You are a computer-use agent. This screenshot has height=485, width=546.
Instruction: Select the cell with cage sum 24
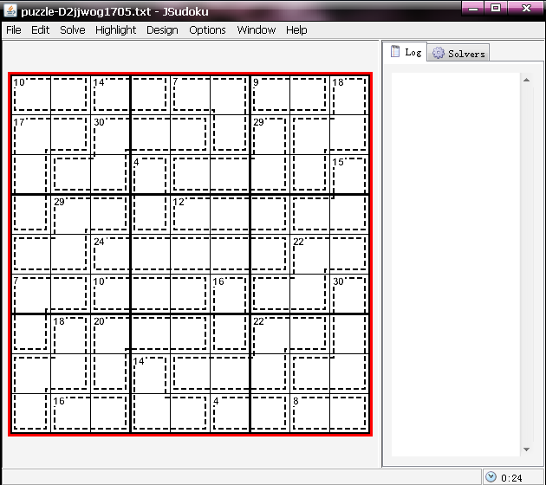tap(110, 254)
